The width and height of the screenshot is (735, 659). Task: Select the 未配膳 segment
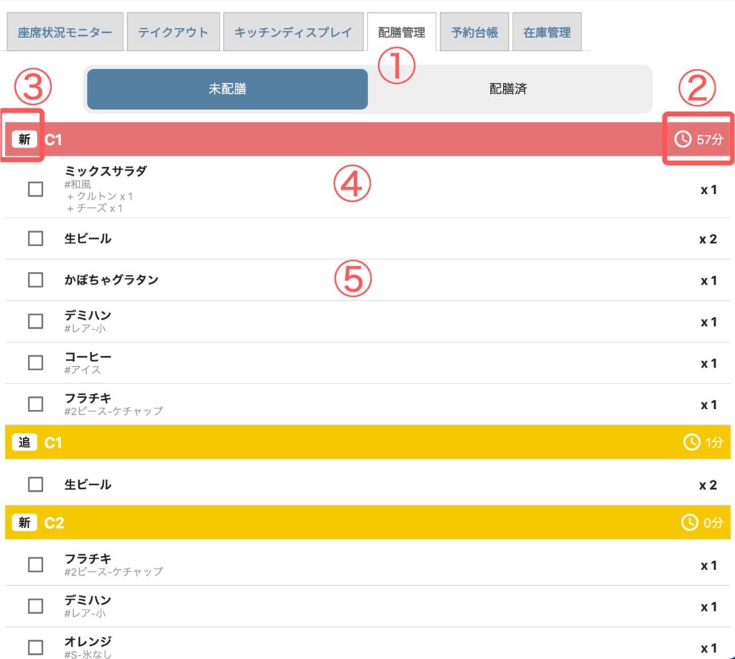(228, 90)
